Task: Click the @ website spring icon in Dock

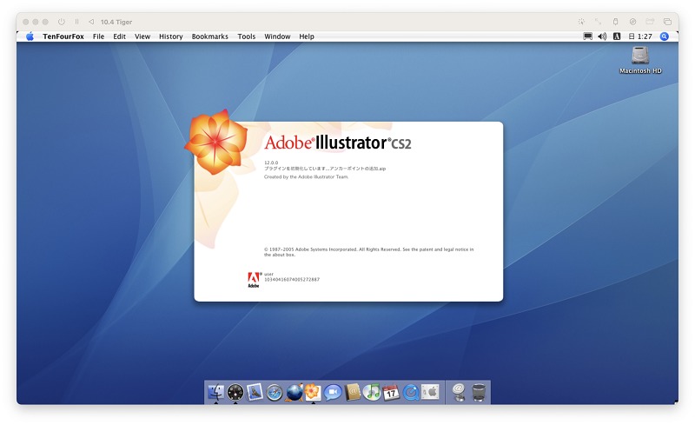Action: click(459, 392)
